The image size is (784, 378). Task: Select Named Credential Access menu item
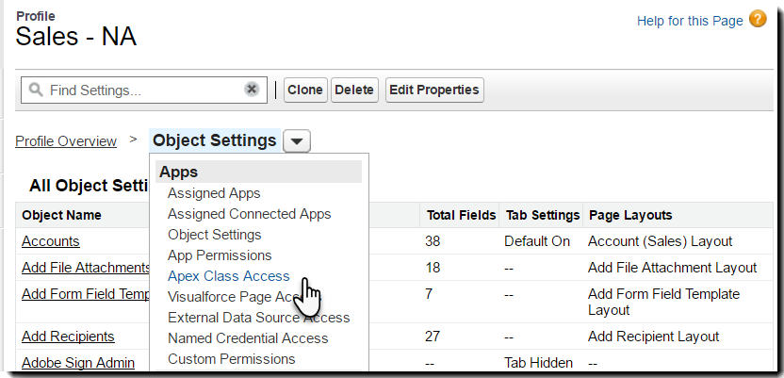(x=248, y=338)
